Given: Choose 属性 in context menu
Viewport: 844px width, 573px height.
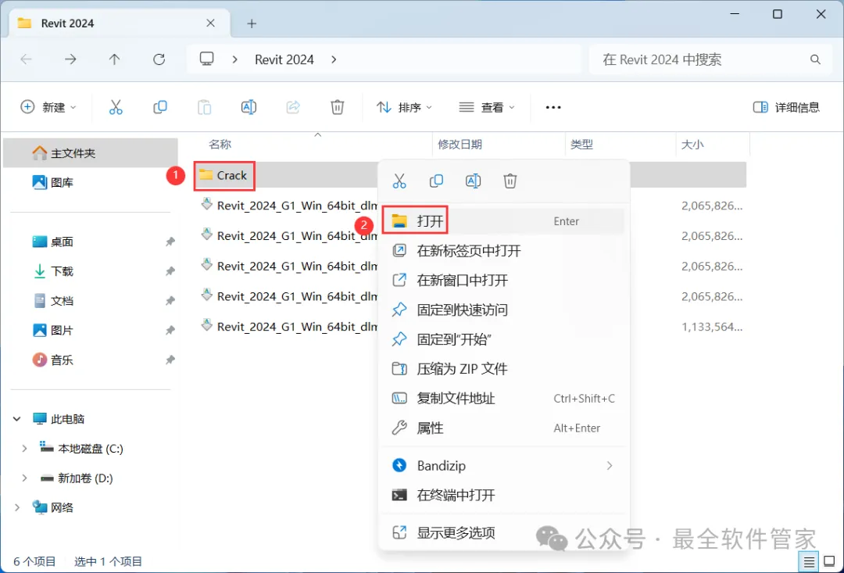Looking at the screenshot, I should [504, 428].
